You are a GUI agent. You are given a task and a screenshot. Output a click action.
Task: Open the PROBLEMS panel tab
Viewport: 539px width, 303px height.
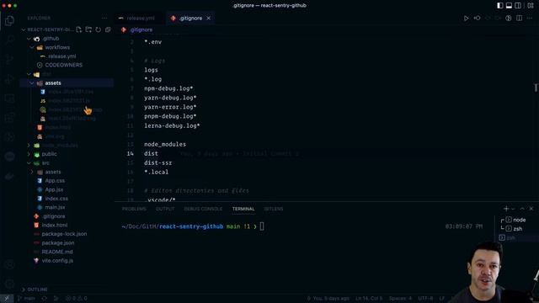pos(134,209)
